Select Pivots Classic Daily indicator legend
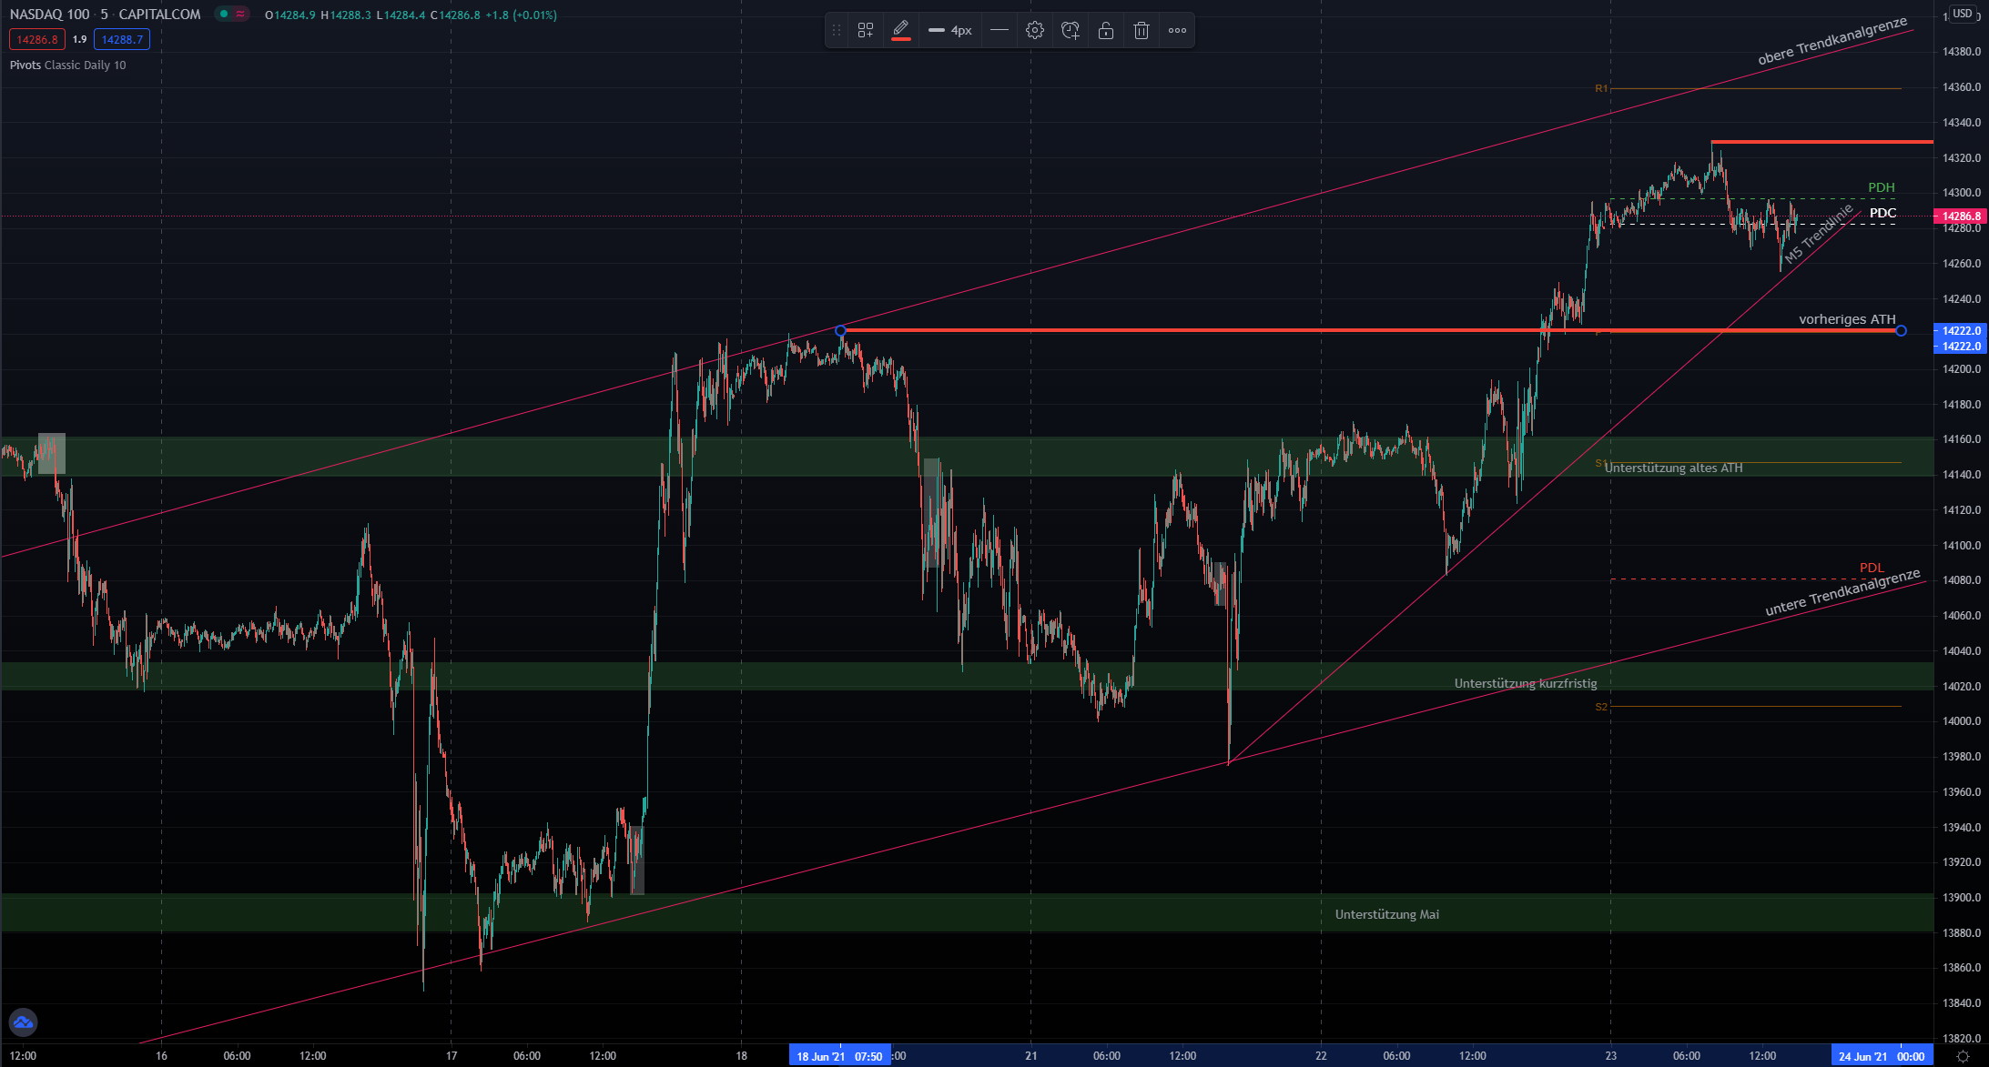The height and width of the screenshot is (1067, 1989). pyautogui.click(x=68, y=65)
